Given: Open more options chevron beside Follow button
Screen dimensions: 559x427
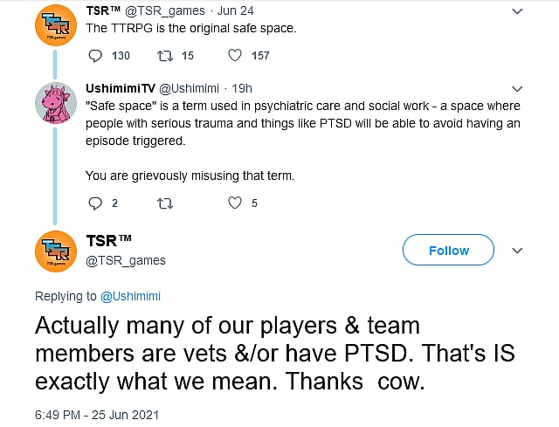Looking at the screenshot, I should 517,251.
